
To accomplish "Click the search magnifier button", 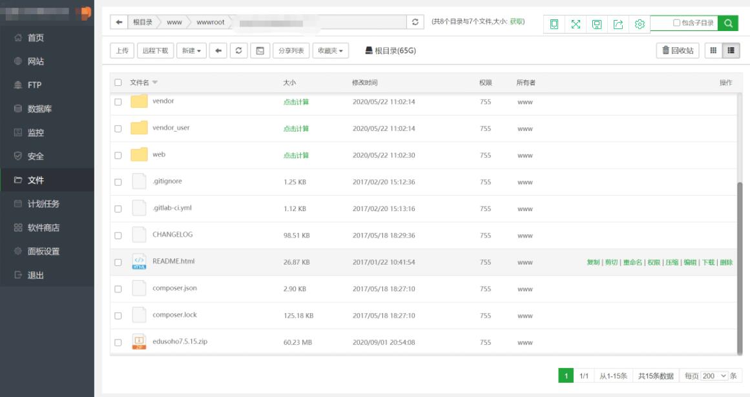I will tap(728, 23).
